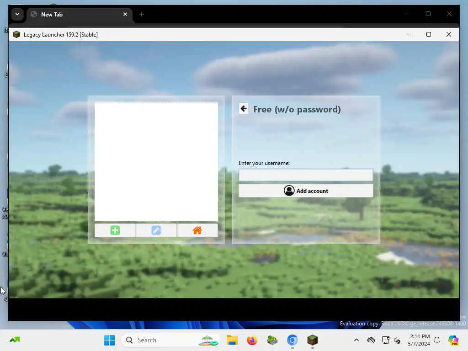Click the volume tray icon
Screen dimensions: 468x351
point(397,340)
